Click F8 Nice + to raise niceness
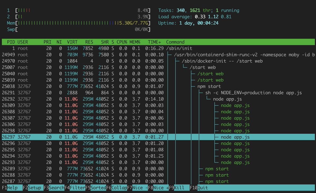This screenshot has width=316, height=193. (158, 188)
